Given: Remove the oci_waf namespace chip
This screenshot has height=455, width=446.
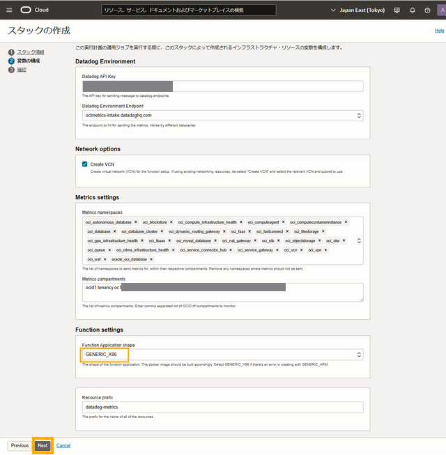Looking at the screenshot, I should point(105,259).
